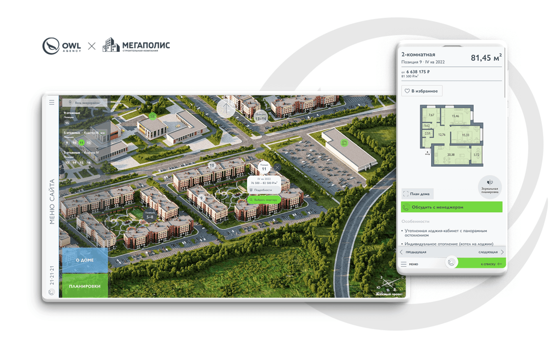Click the 76 500 – 82 500 ₽/м² price range
Image resolution: width=550 pixels, height=348 pixels.
click(x=264, y=183)
